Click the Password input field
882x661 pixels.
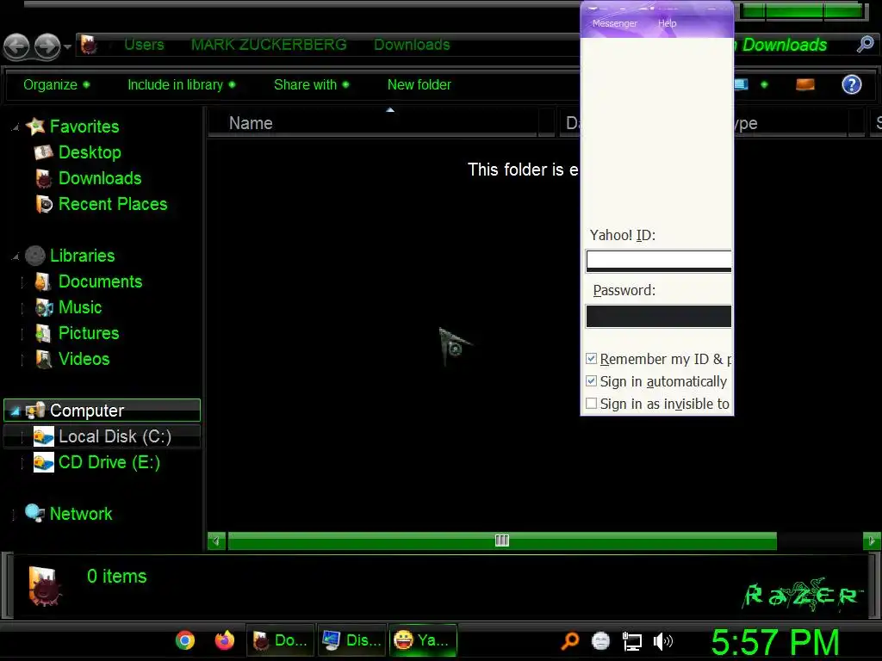659,317
